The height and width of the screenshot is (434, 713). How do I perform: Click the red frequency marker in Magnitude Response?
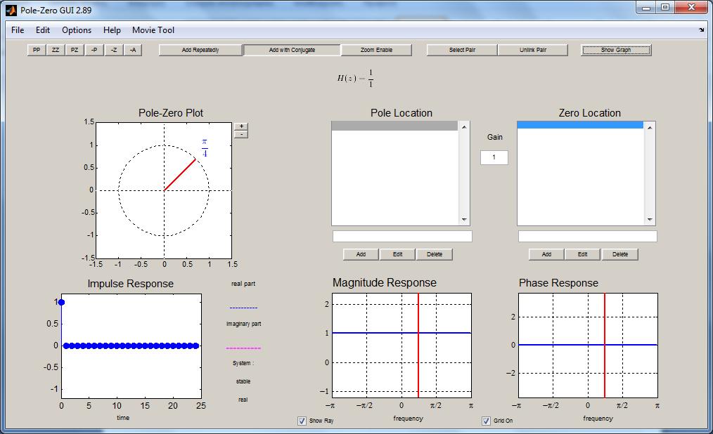click(418, 345)
